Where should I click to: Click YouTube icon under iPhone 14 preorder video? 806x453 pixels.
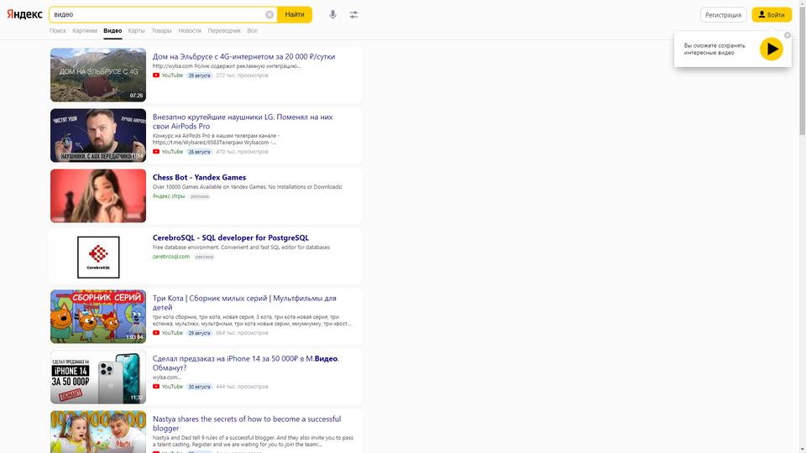(x=156, y=387)
